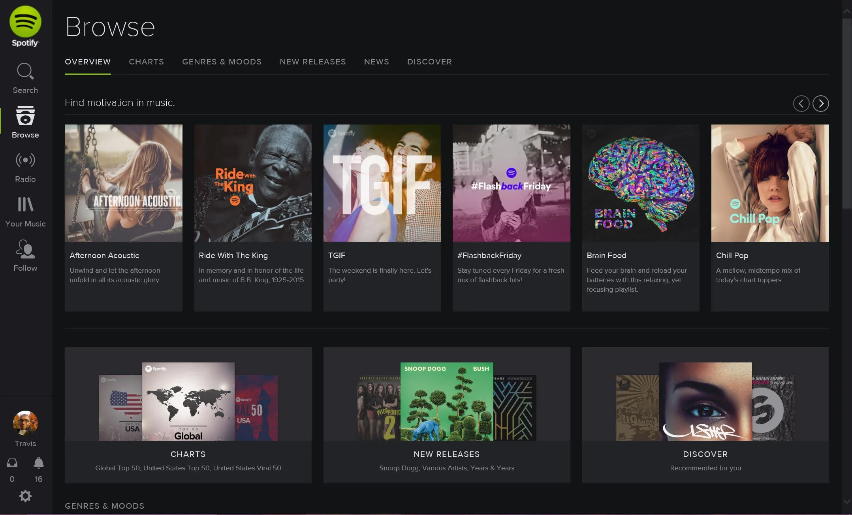Click the Spotify logo icon

coord(25,22)
